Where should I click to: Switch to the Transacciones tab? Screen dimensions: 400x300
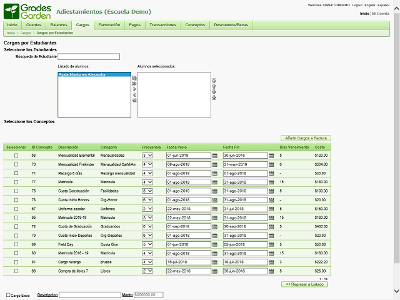click(x=163, y=25)
